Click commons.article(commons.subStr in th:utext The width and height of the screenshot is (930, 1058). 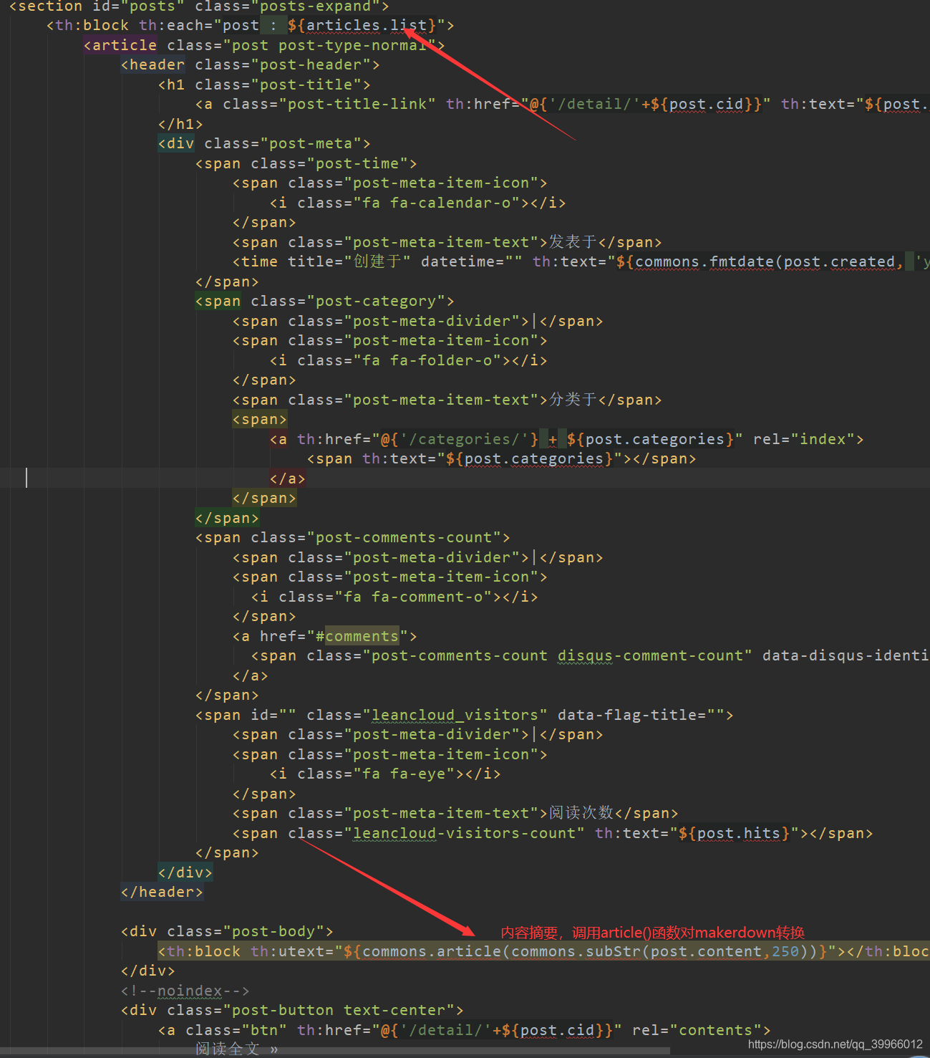[x=502, y=951]
